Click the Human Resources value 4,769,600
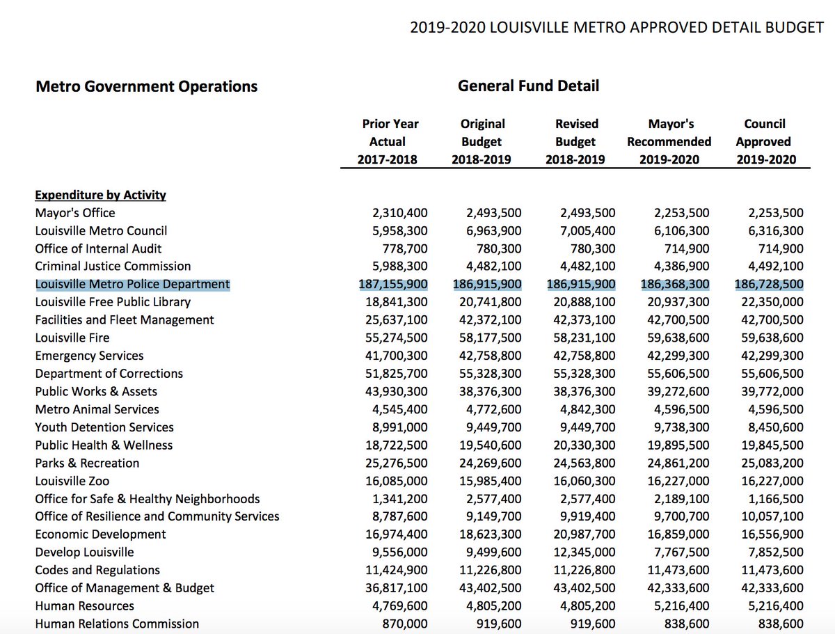This screenshot has height=634, width=835. pos(399,606)
